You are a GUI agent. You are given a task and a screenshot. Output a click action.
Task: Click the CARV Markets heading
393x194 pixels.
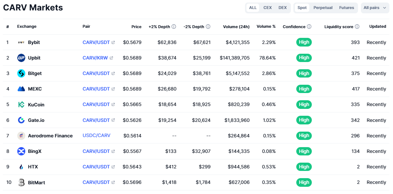click(33, 8)
